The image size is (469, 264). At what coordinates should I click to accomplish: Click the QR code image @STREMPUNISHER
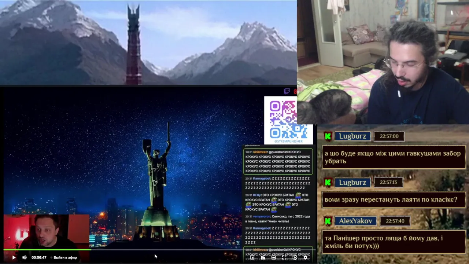[x=288, y=120]
